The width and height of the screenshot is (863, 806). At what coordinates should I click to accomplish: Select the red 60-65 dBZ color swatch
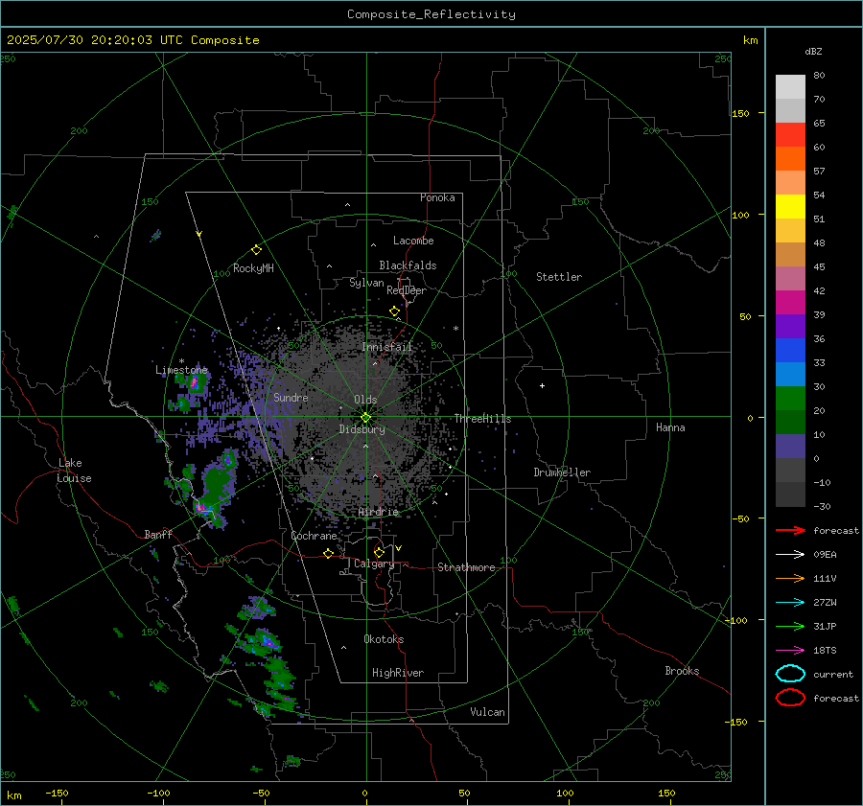[x=790, y=135]
